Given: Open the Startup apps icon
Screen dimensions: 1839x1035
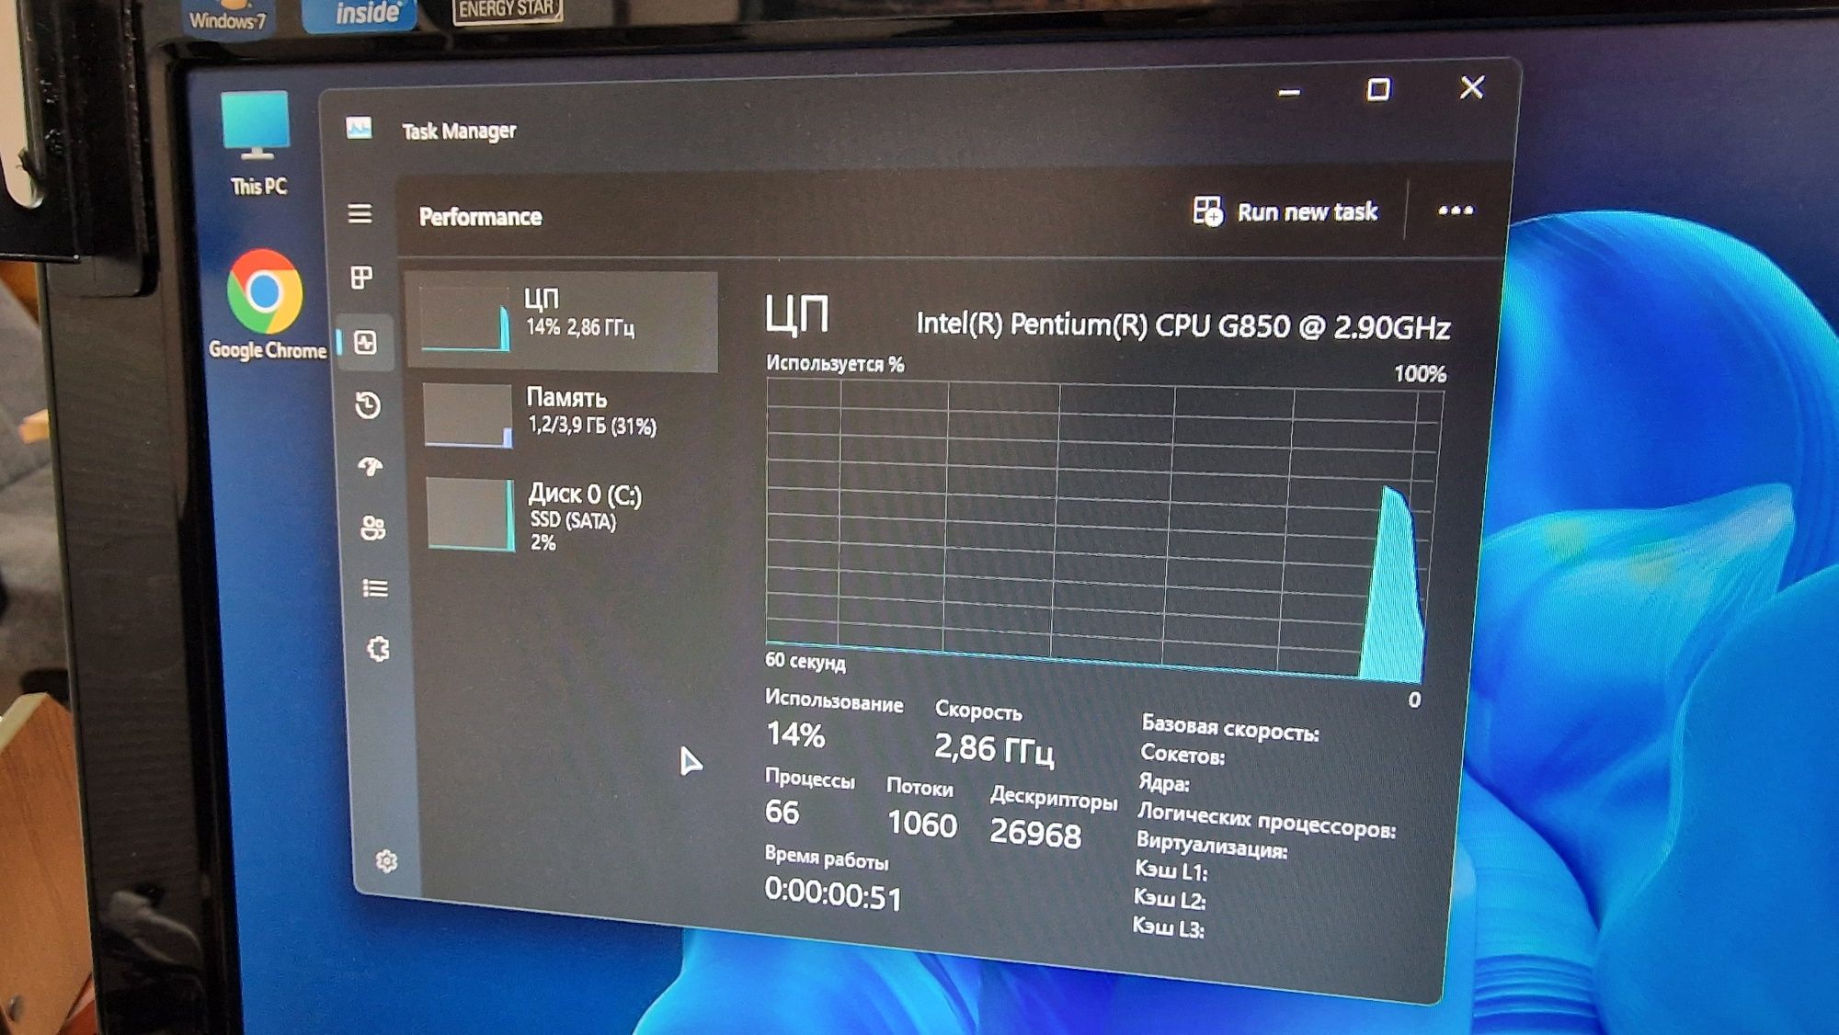Looking at the screenshot, I should (371, 467).
